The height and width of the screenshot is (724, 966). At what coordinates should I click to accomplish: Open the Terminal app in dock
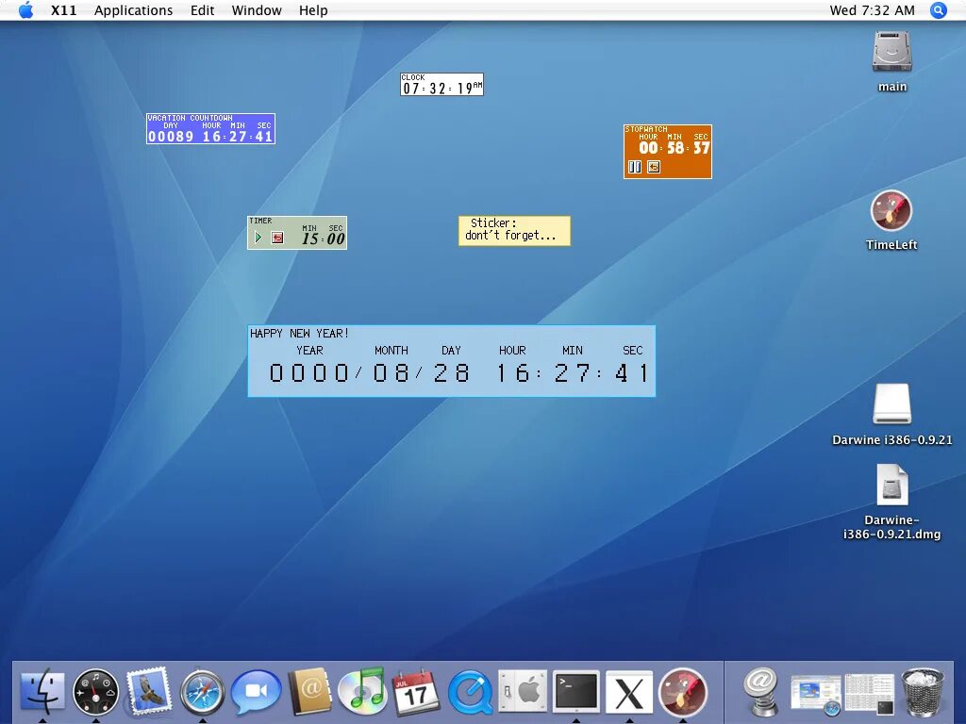(576, 691)
